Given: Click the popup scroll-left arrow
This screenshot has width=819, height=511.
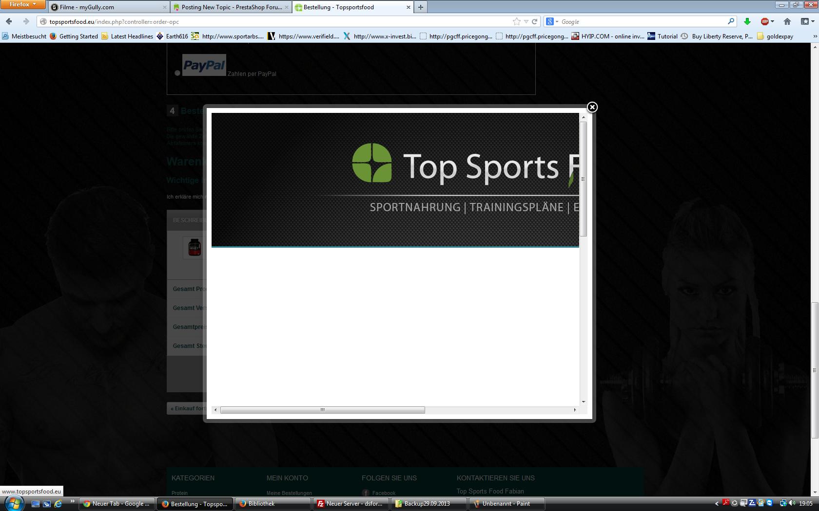Looking at the screenshot, I should coord(215,410).
